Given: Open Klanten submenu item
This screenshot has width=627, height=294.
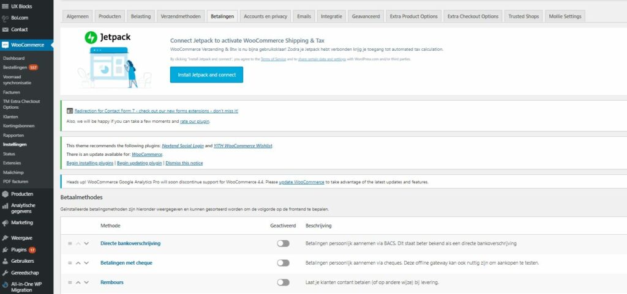Looking at the screenshot, I should click(x=10, y=117).
